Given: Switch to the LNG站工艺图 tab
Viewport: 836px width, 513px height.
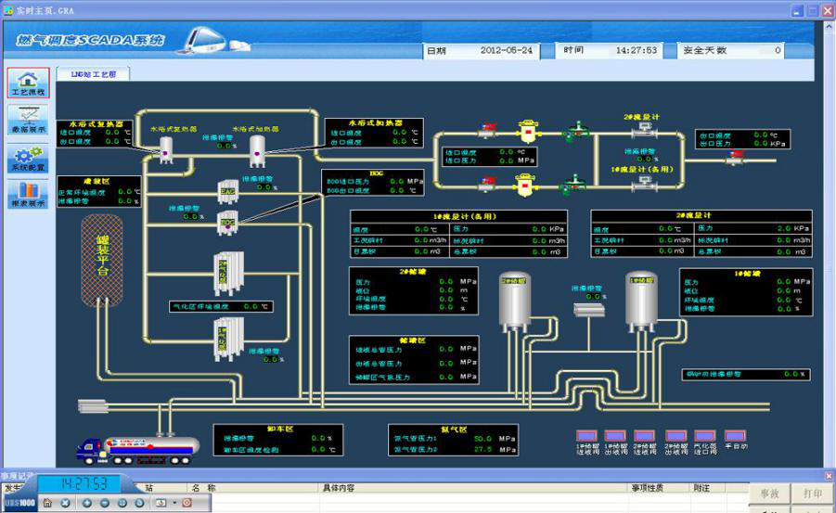Looking at the screenshot, I should (99, 73).
